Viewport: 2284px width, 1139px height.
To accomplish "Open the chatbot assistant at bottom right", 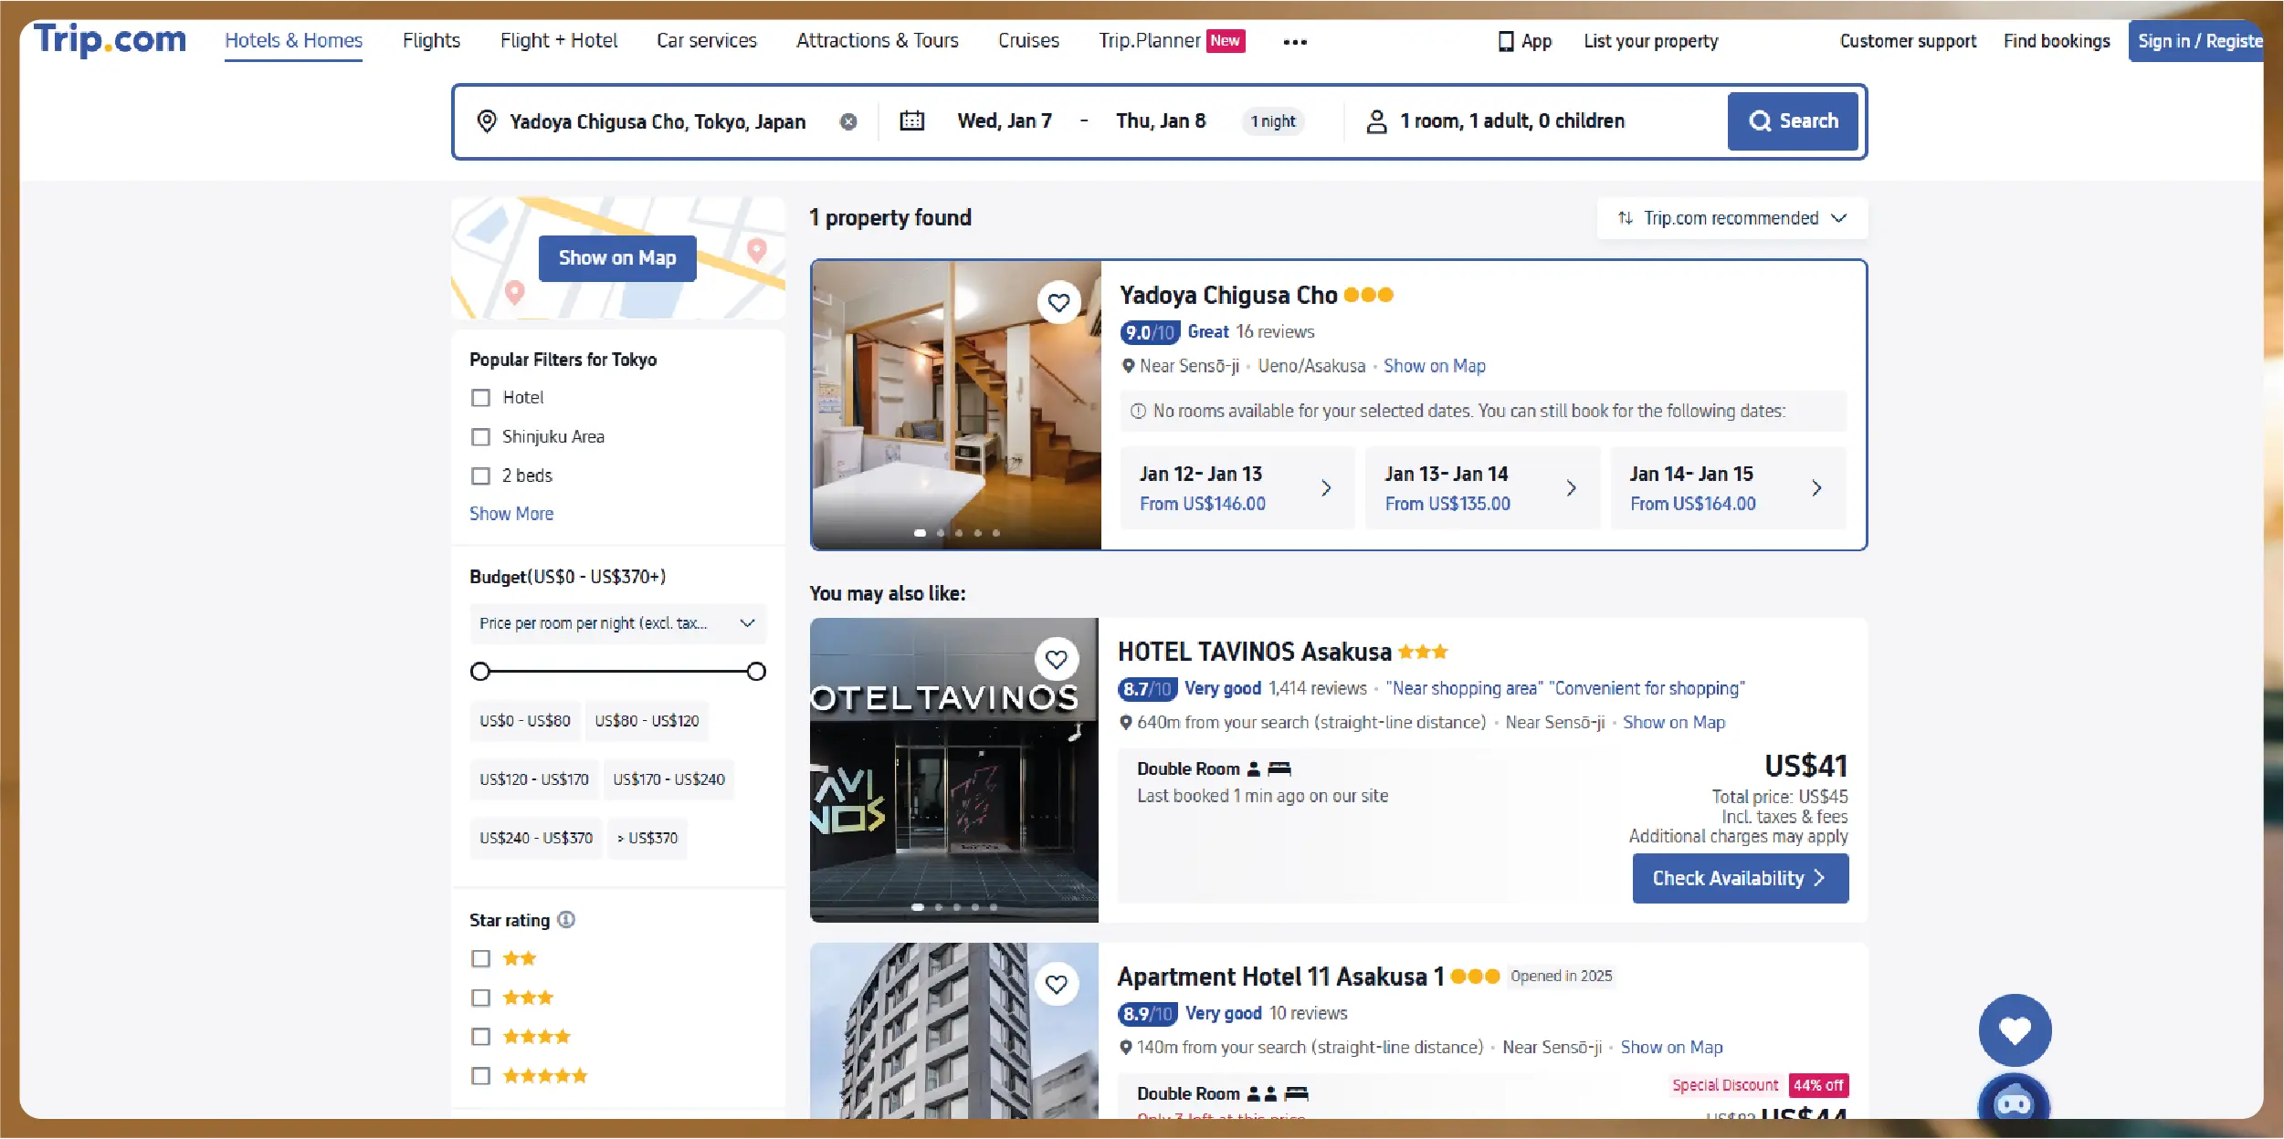I will (2016, 1102).
